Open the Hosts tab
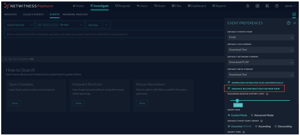The height and width of the screenshot is (135, 300). 160,6
